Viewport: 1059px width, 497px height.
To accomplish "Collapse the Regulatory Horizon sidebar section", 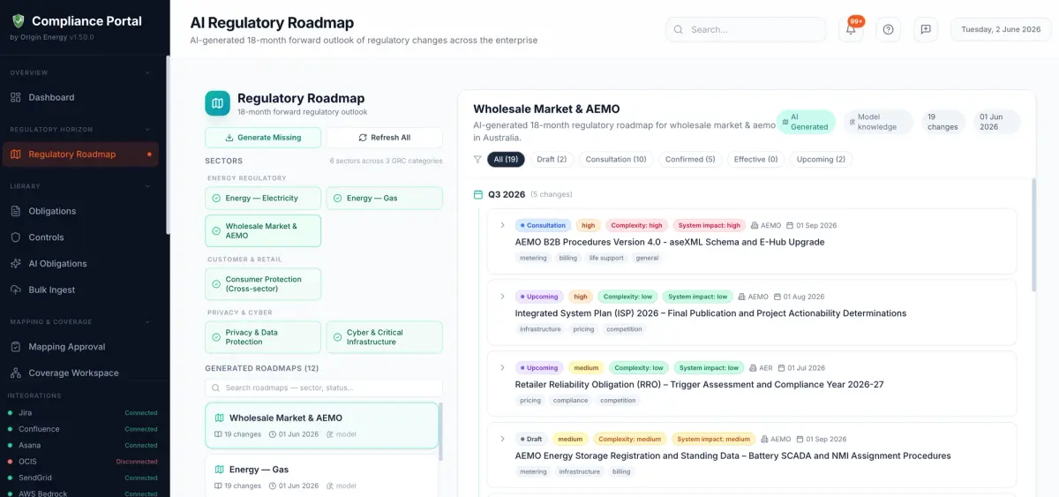I will coord(148,130).
